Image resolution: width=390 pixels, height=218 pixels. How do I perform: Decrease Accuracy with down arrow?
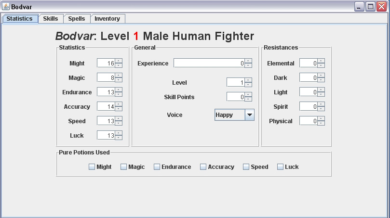[119, 108]
